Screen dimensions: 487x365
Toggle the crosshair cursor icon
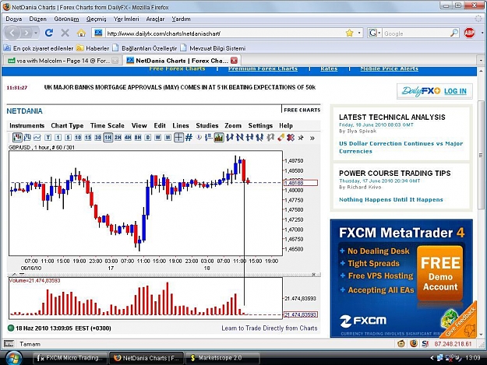[178, 138]
